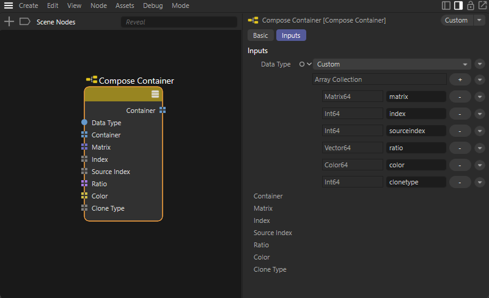Open the Data Type Custom dropdown
The image size is (489, 298).
[x=391, y=64]
